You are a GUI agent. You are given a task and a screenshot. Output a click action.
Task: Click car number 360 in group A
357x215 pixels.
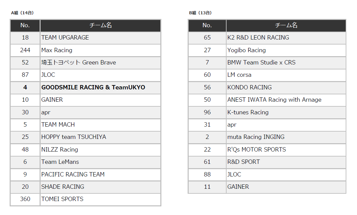coord(25,199)
